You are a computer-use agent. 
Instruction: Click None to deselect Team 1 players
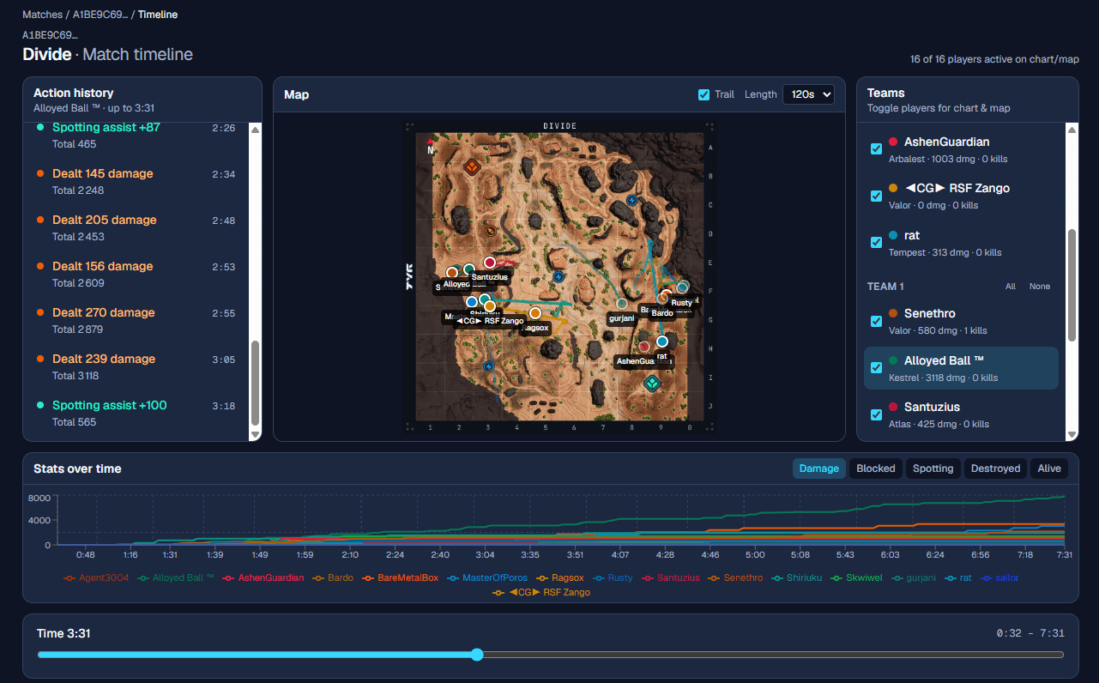click(x=1039, y=287)
